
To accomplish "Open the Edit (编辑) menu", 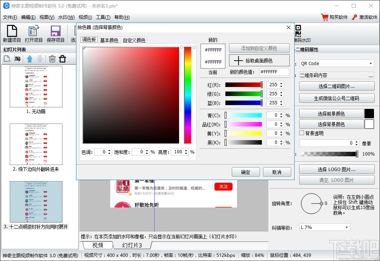I will [x=28, y=17].
